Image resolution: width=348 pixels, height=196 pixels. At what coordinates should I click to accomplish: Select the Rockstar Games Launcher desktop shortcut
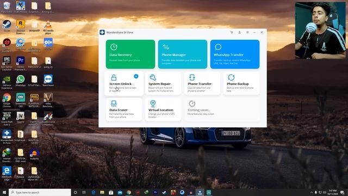tap(21, 27)
